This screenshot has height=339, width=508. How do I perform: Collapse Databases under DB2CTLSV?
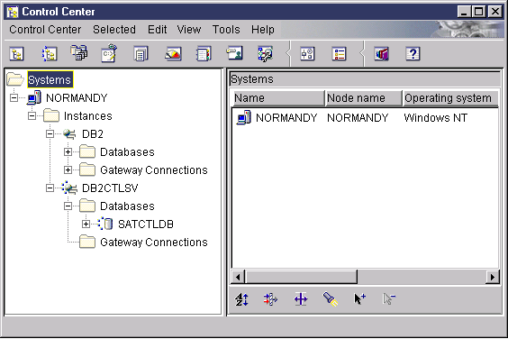tap(68, 206)
